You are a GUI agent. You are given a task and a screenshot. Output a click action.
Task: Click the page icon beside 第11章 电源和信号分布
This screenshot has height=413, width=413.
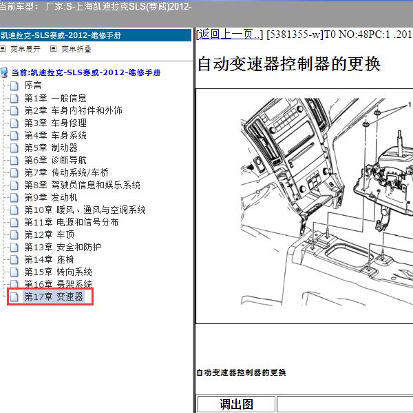[14, 222]
